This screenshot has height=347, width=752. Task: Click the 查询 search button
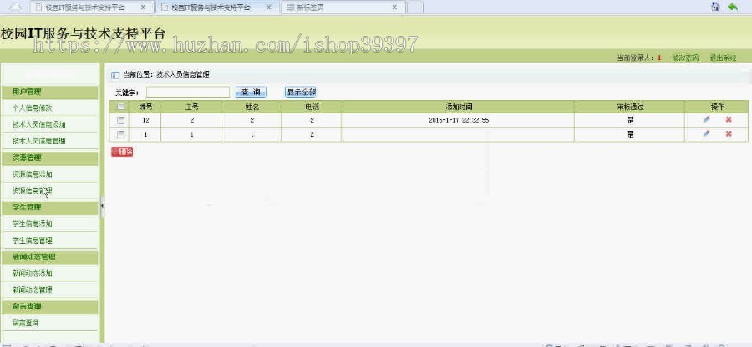point(251,92)
